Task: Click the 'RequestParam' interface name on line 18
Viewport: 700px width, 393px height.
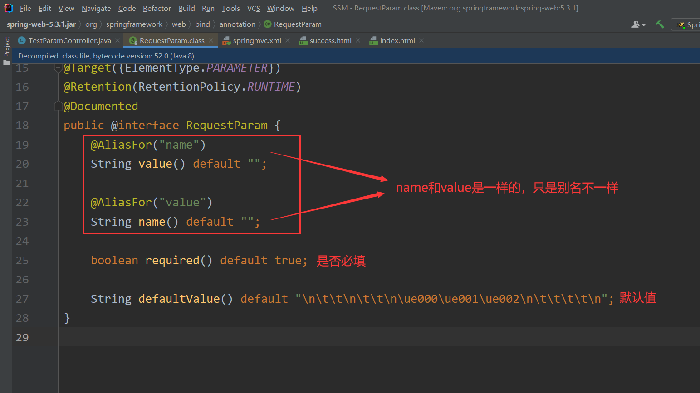Action: [227, 125]
